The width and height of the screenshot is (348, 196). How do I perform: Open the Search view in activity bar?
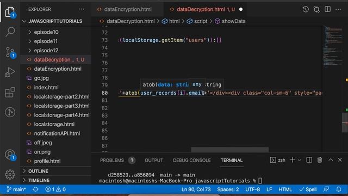pos(10,32)
